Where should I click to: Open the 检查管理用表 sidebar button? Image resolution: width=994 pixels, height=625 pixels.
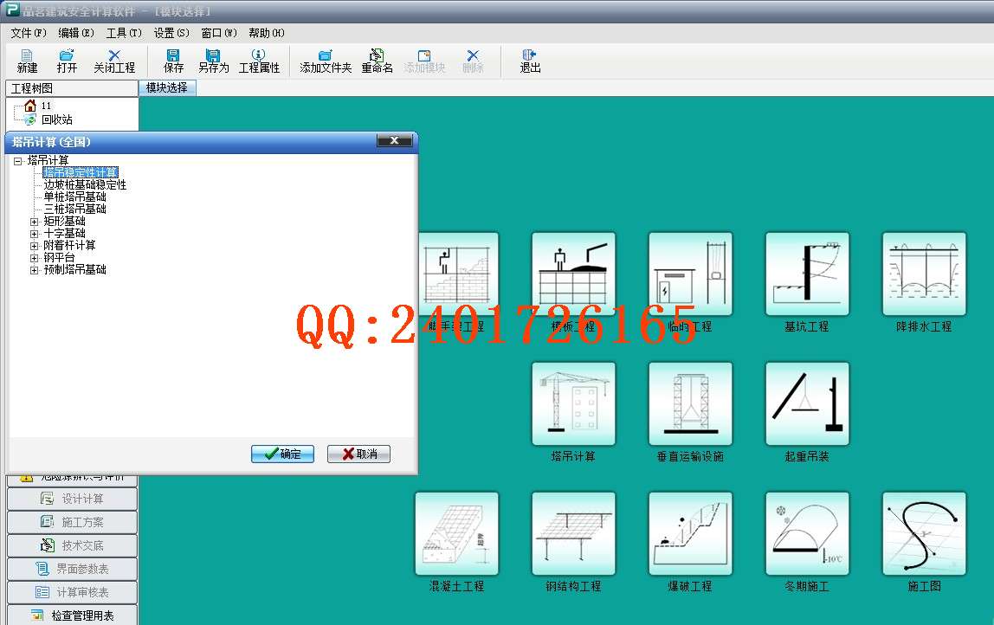(72, 615)
